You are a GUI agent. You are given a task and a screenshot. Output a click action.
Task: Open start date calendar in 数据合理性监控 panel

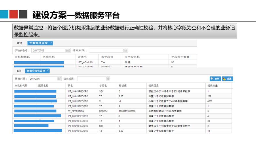59,79
